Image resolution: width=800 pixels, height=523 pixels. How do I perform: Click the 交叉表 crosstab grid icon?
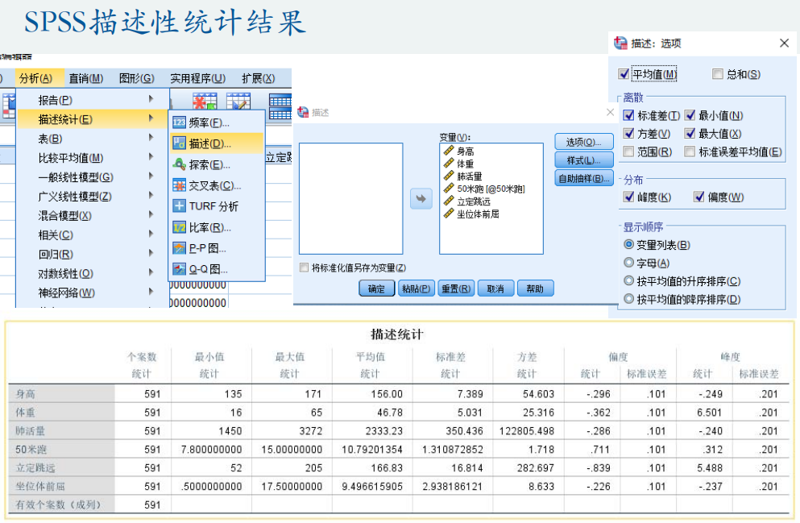click(179, 185)
